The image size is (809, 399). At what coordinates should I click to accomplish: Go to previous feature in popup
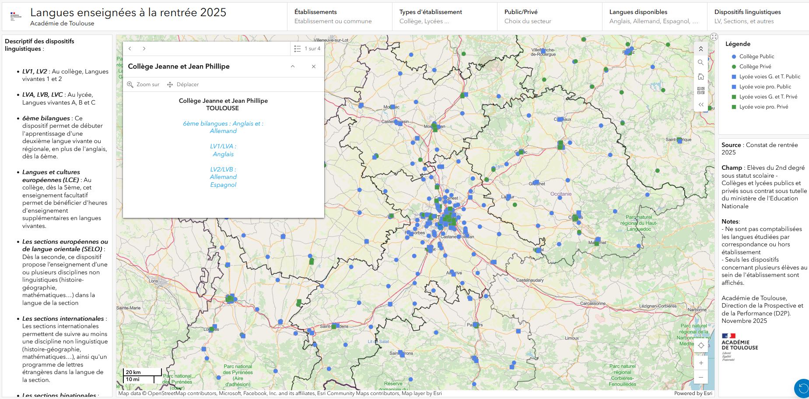click(130, 49)
